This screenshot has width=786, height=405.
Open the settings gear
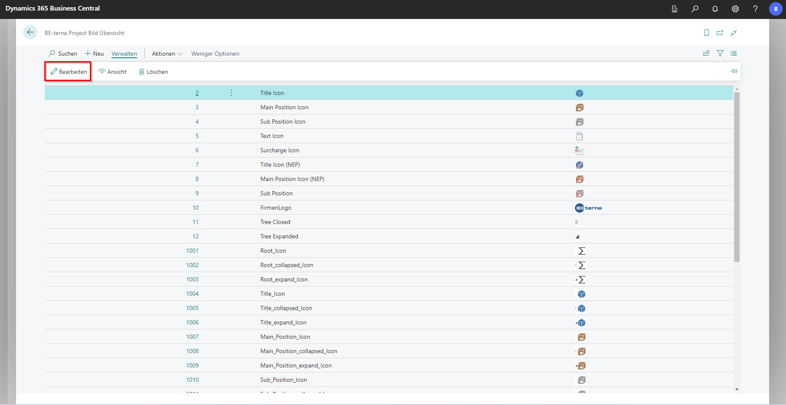pyautogui.click(x=735, y=9)
